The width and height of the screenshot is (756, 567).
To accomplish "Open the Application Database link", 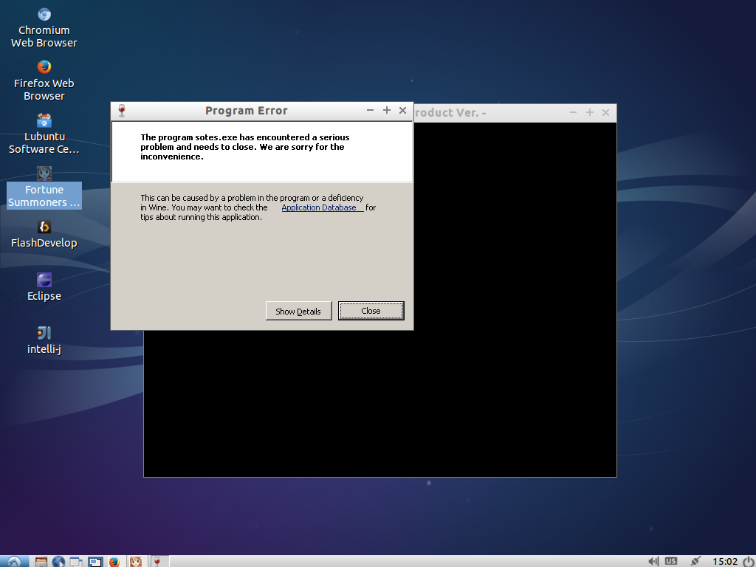I will coord(322,207).
